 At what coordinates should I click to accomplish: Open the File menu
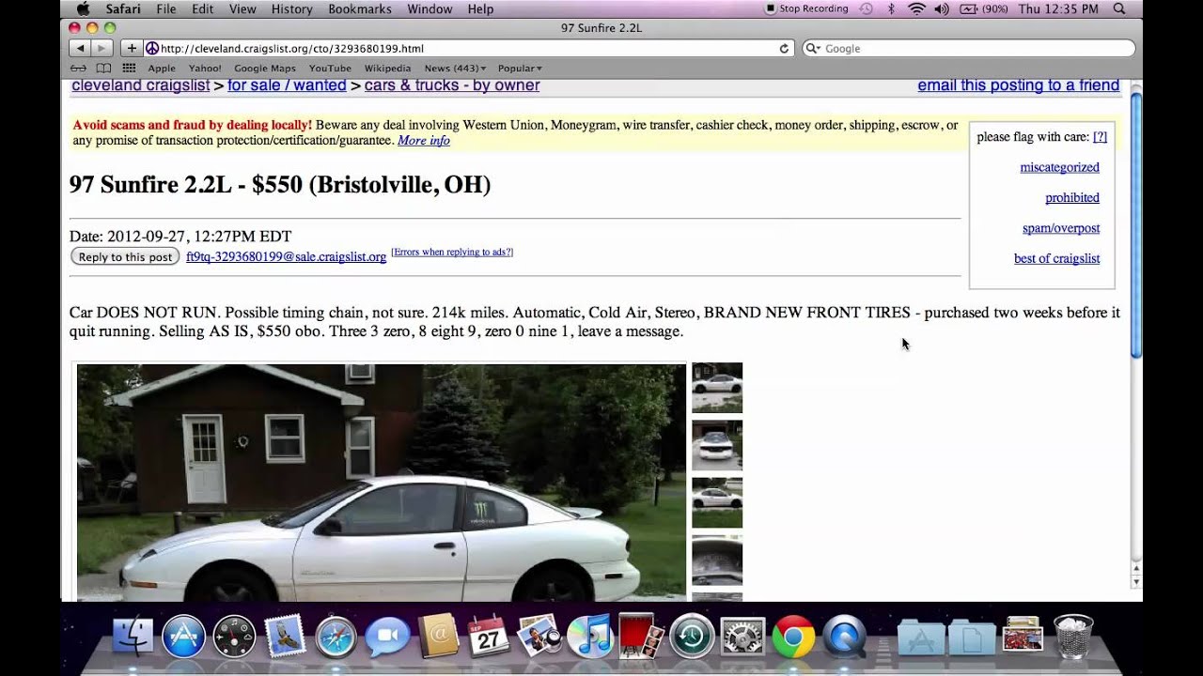coord(166,8)
